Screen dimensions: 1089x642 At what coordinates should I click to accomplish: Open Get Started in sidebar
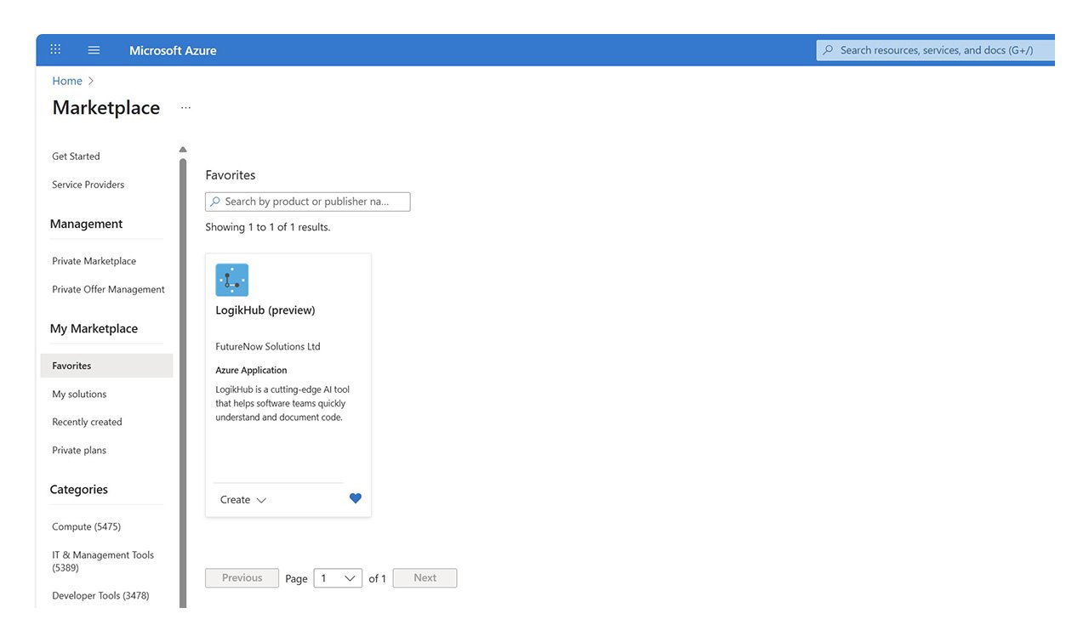coord(76,156)
